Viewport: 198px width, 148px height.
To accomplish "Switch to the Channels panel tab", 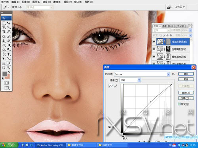I will point(164,26).
